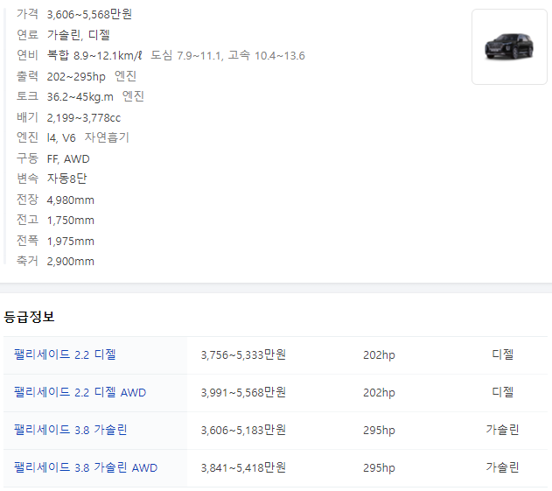Screen dimensions: 552x491
Task: Click the 구동 FF, AWD value
Action: (x=68, y=158)
